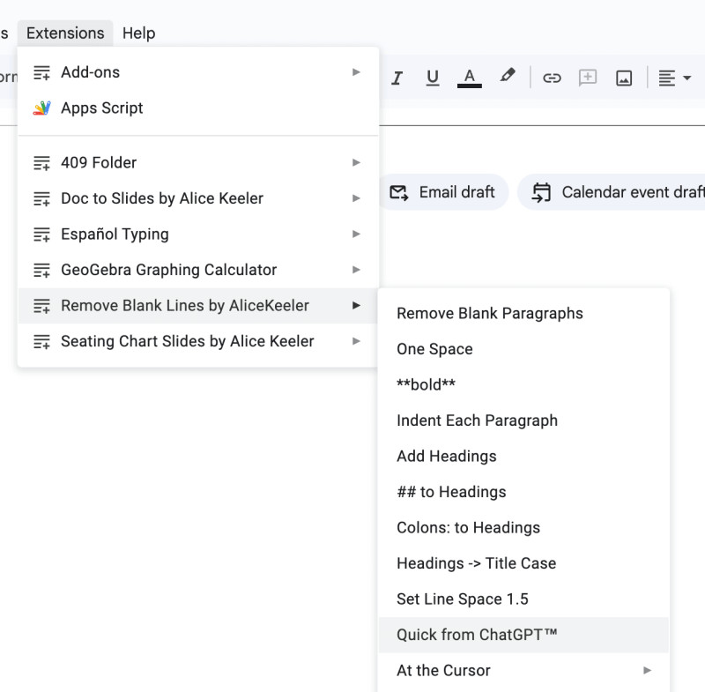Open the At the Cursor entry
This screenshot has height=692, width=705.
click(x=523, y=671)
